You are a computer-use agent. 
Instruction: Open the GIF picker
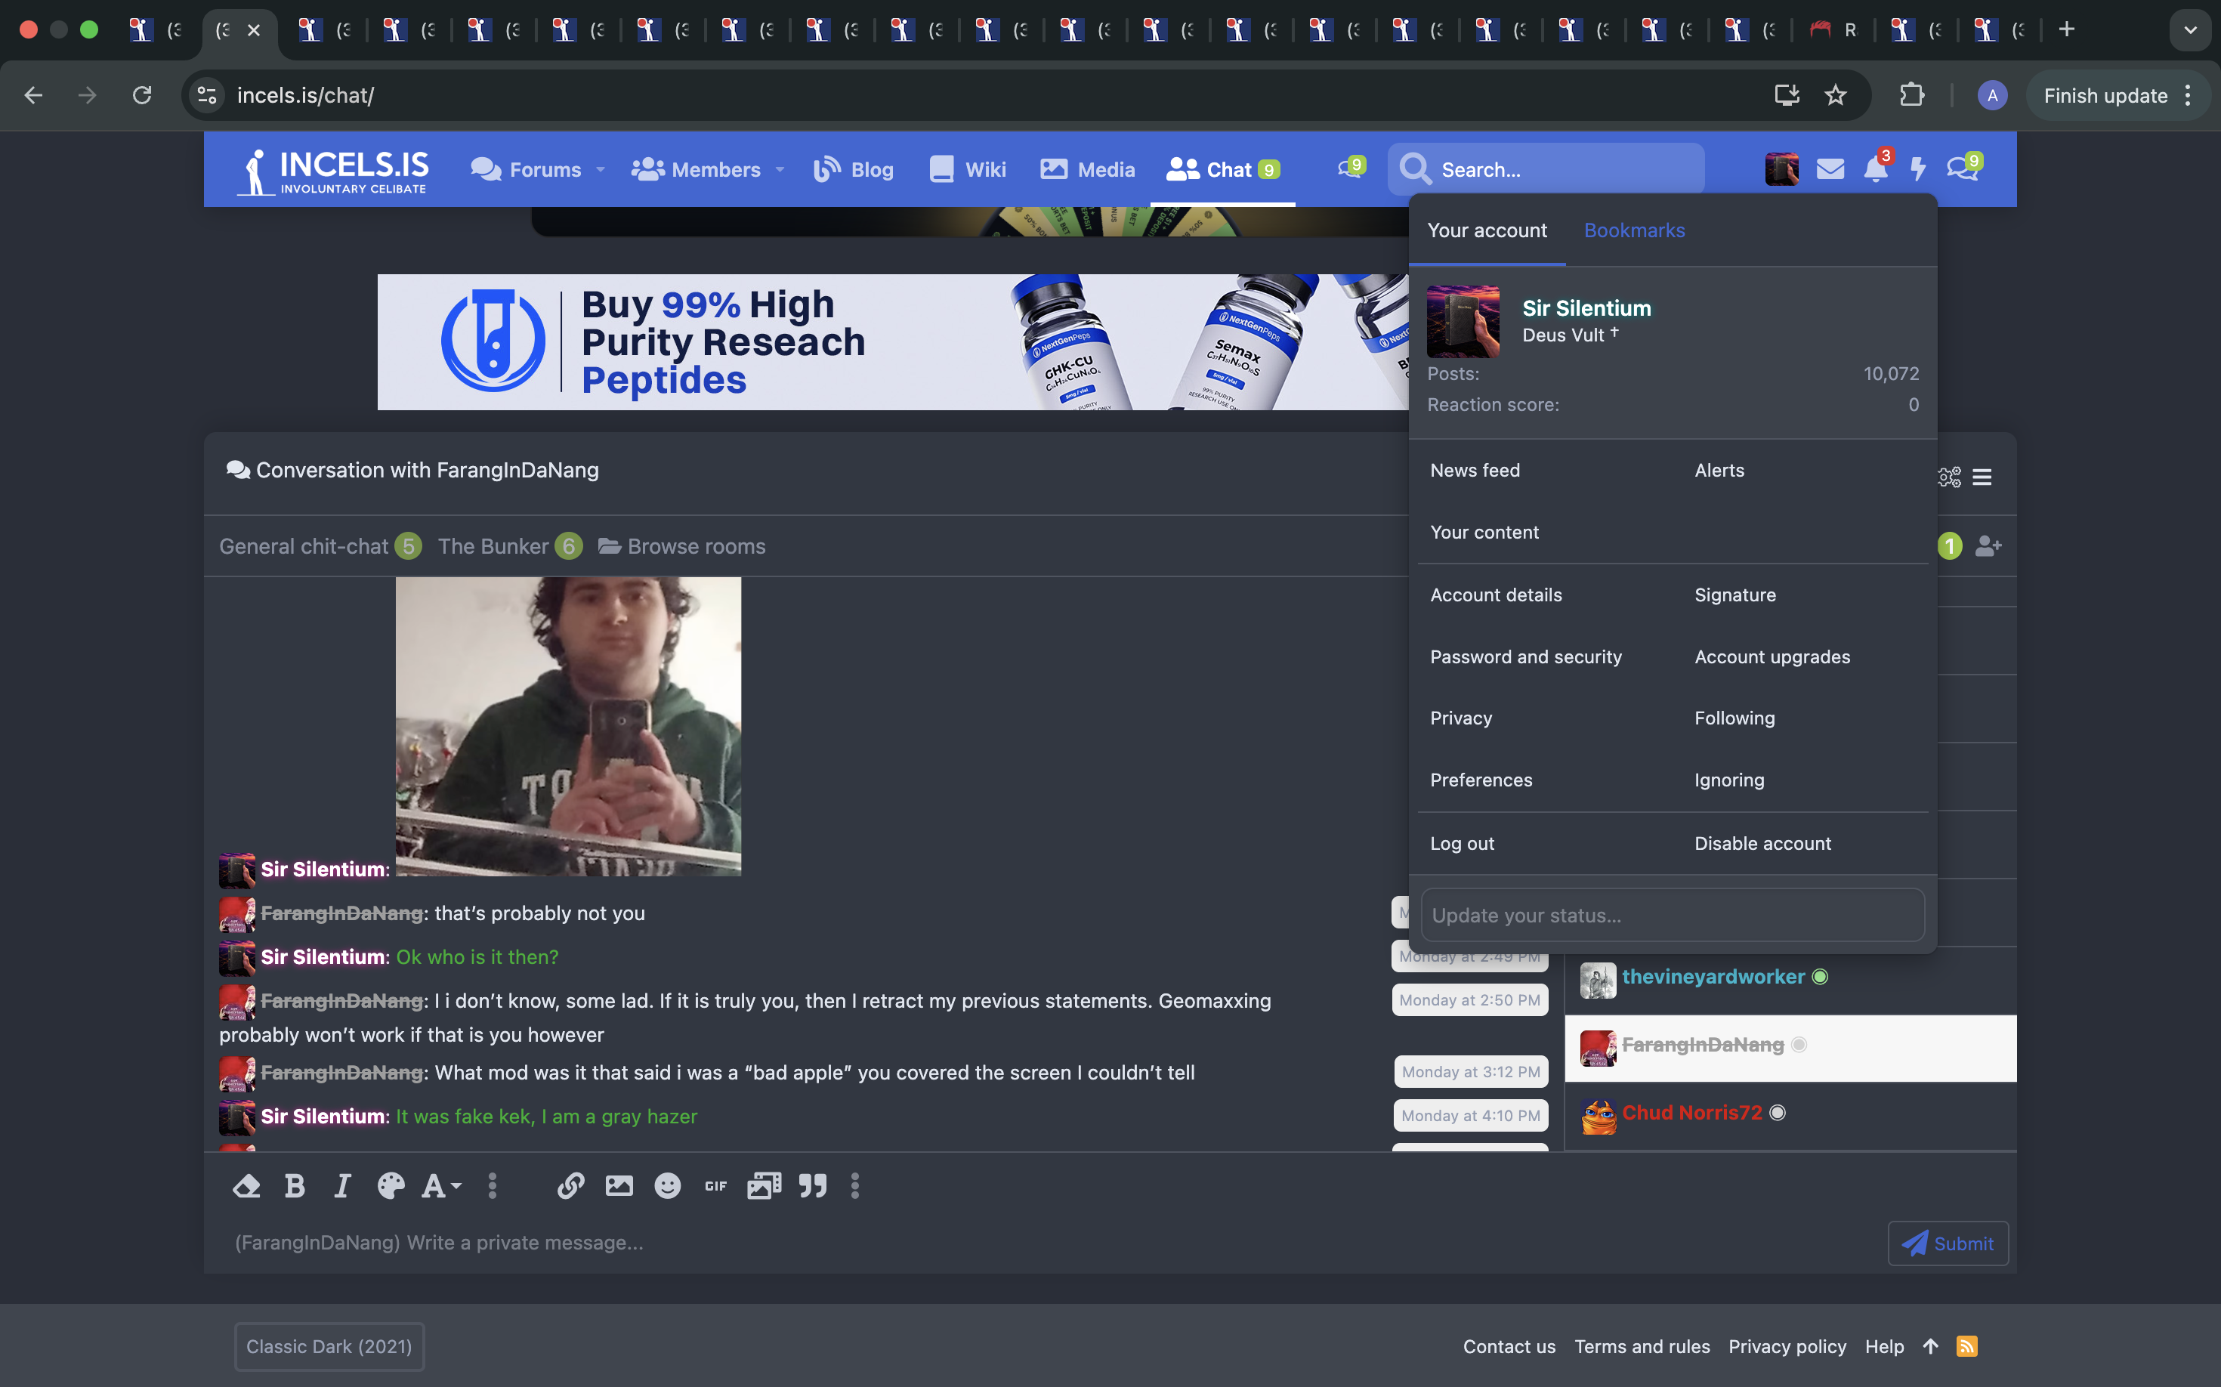click(x=715, y=1186)
